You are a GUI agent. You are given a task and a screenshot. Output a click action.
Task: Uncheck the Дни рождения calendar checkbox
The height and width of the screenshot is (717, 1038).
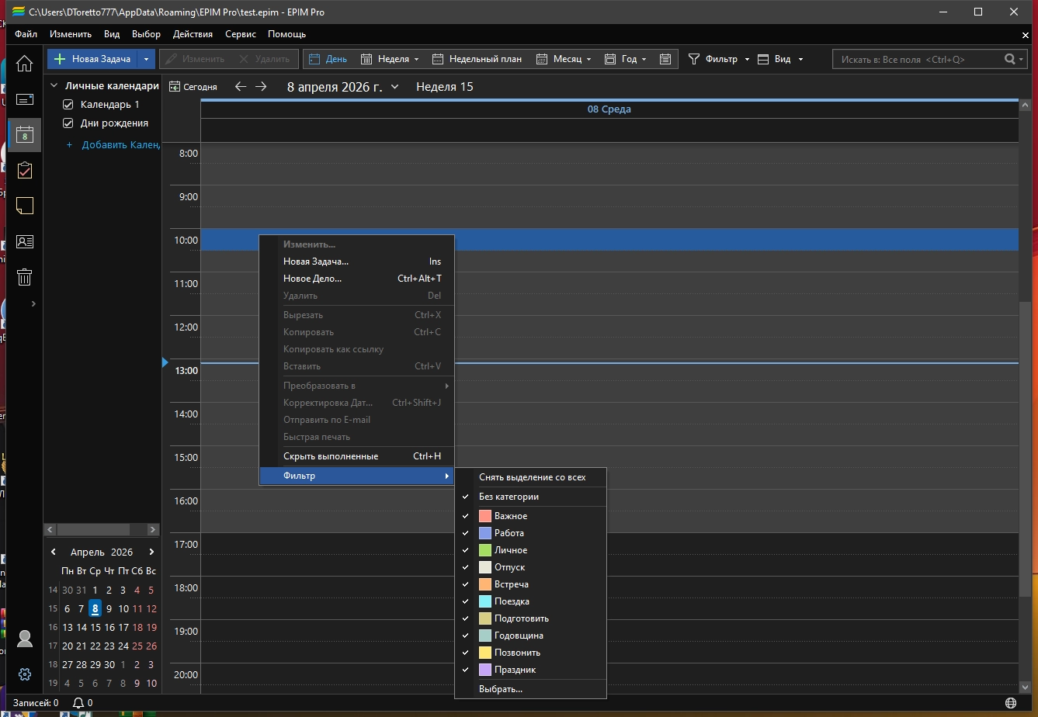pyautogui.click(x=68, y=123)
